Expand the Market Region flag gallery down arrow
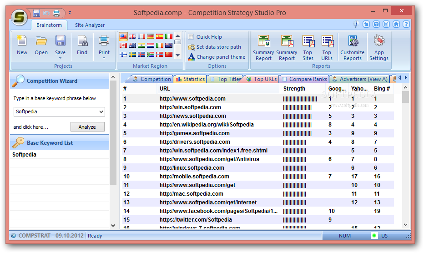 click(x=178, y=55)
